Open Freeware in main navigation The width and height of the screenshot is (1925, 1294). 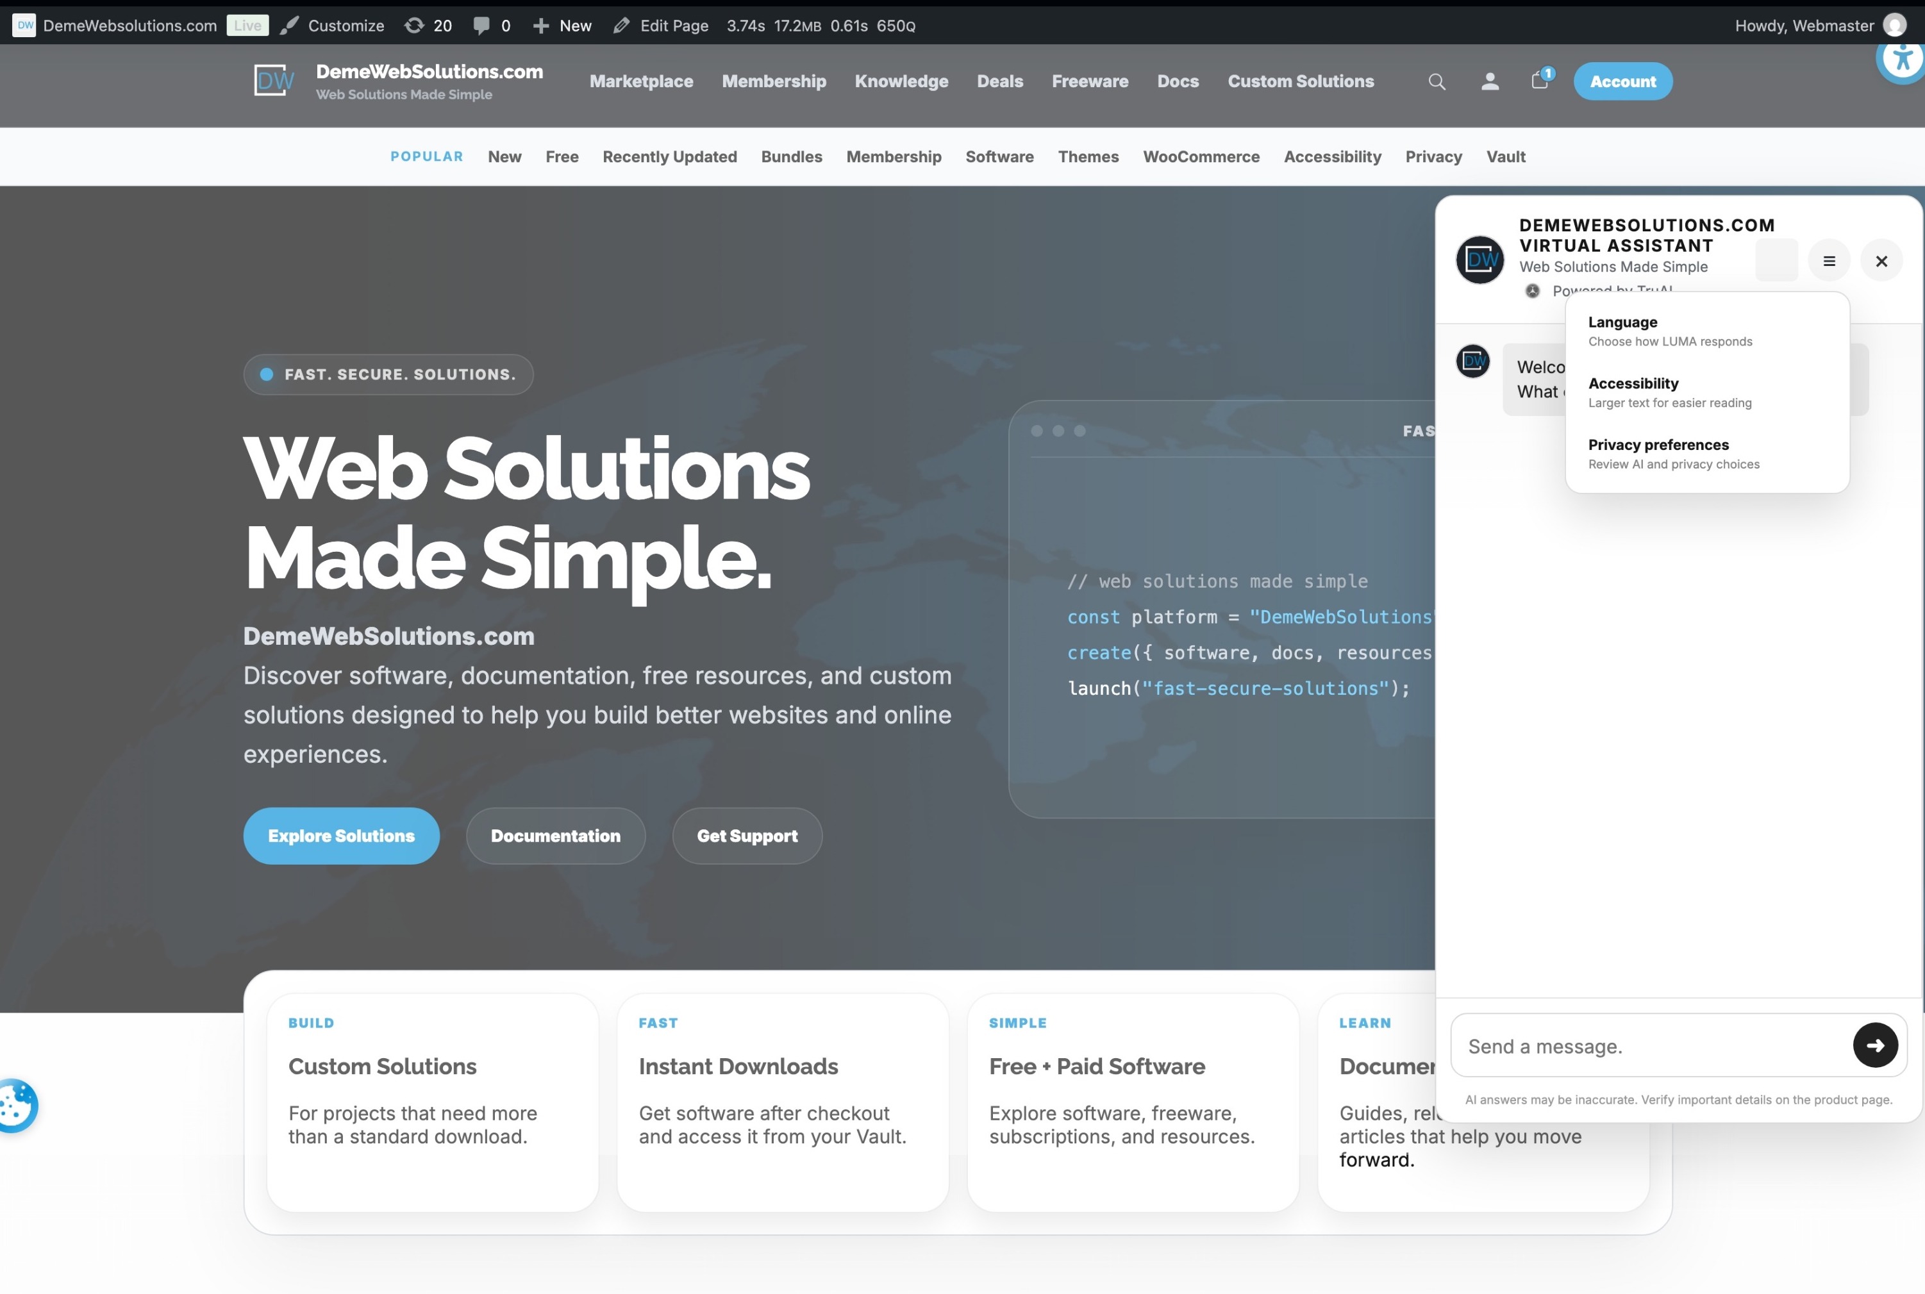pos(1090,81)
